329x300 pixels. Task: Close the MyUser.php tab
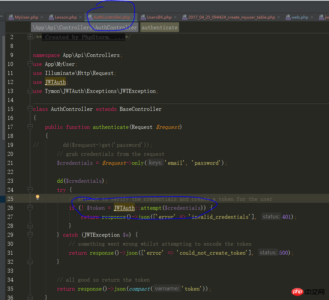click(42, 17)
